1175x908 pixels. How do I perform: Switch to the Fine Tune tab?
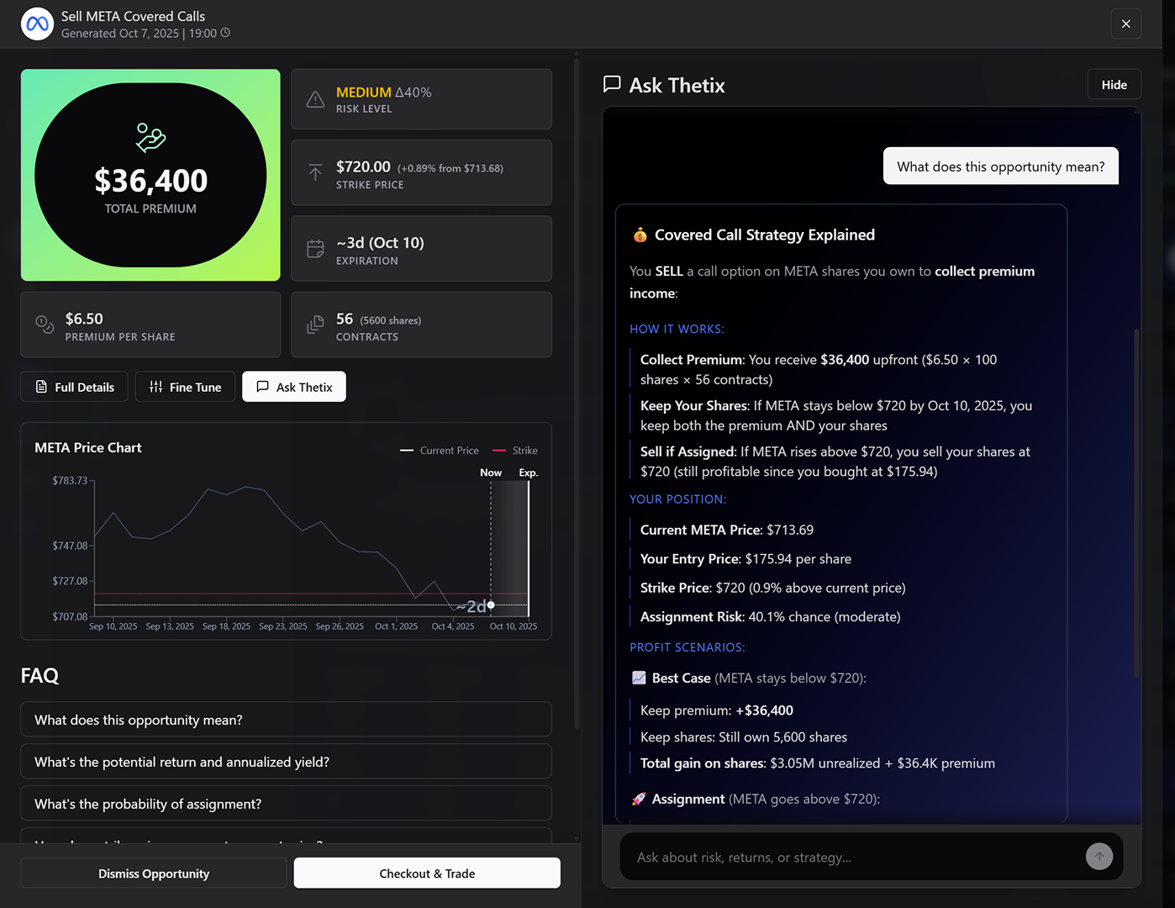coord(185,387)
